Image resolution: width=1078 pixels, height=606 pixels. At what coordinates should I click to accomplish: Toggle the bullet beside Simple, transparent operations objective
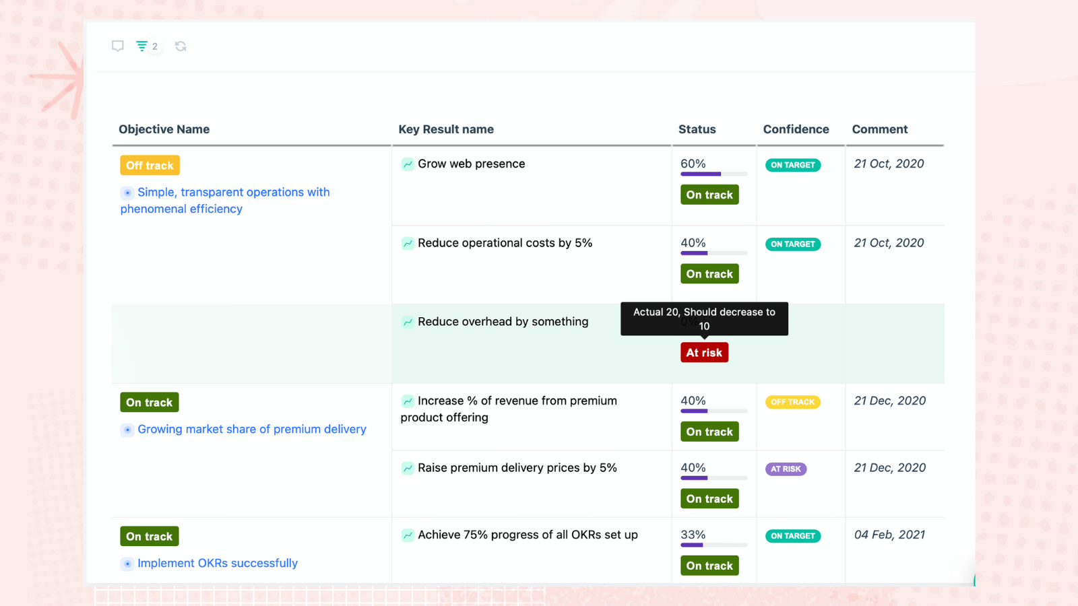tap(127, 193)
